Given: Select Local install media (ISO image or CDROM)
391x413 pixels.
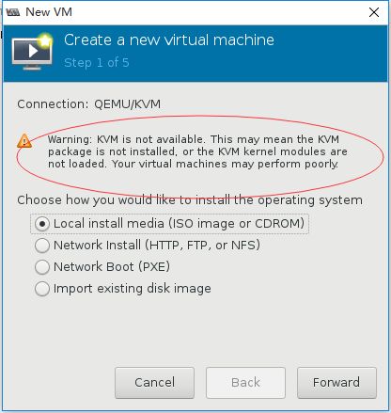Looking at the screenshot, I should click(169, 224).
